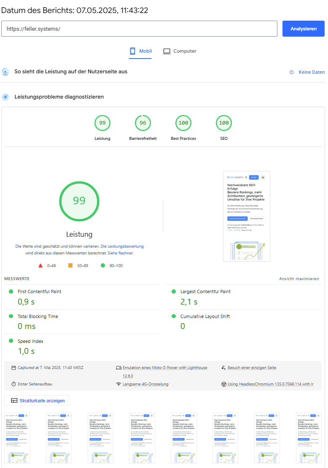Click the smartphone icon in Mobil tab

(132, 51)
